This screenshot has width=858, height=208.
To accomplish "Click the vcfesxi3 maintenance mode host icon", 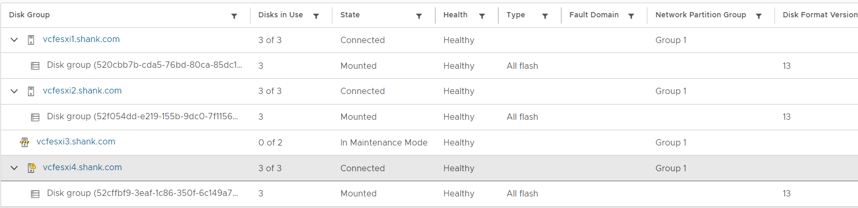I will (25, 142).
